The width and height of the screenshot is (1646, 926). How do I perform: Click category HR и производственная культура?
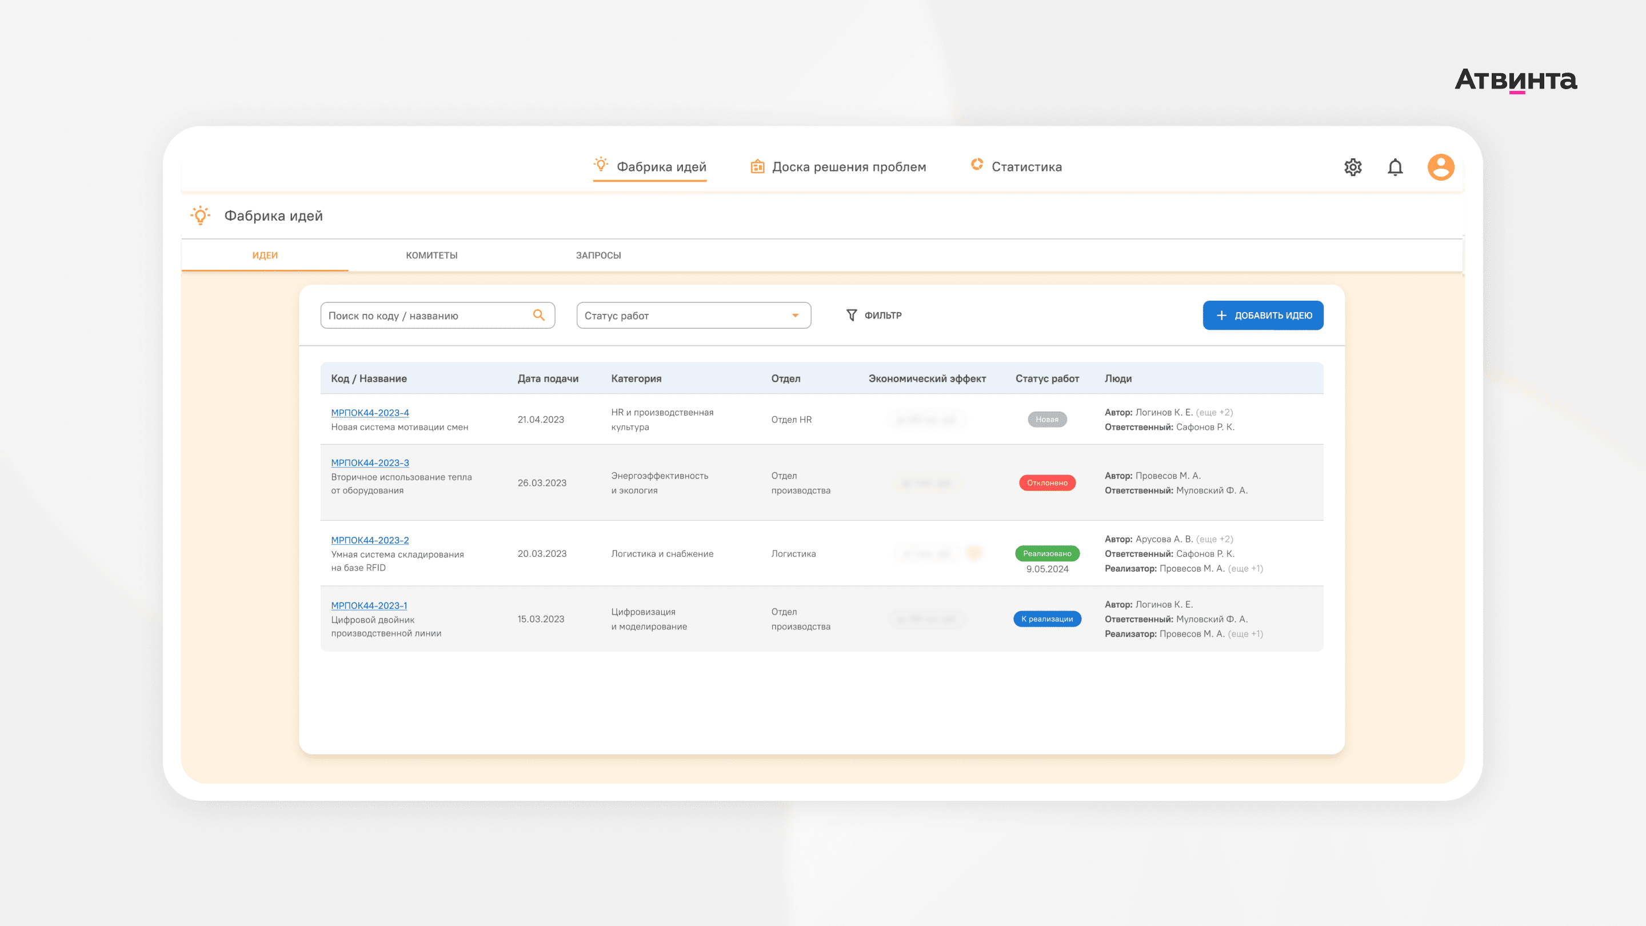click(x=662, y=419)
